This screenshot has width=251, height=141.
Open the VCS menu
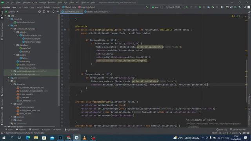click(x=78, y=2)
